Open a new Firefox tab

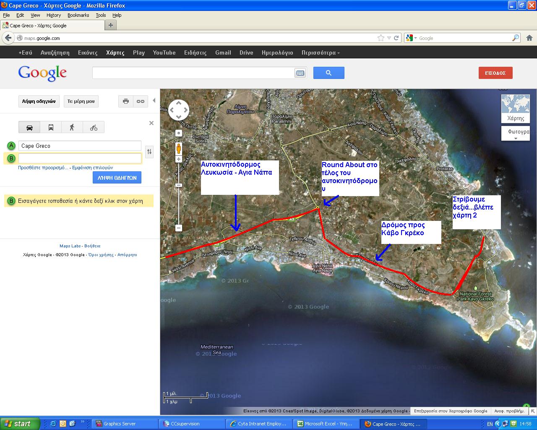[x=111, y=25]
